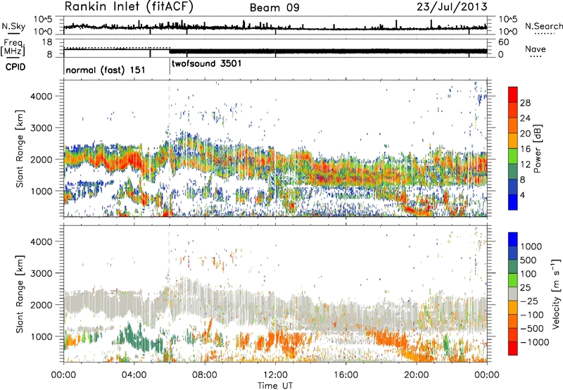This screenshot has width=563, height=390.
Task: Click the 'CPID' row label
Action: tap(15, 67)
